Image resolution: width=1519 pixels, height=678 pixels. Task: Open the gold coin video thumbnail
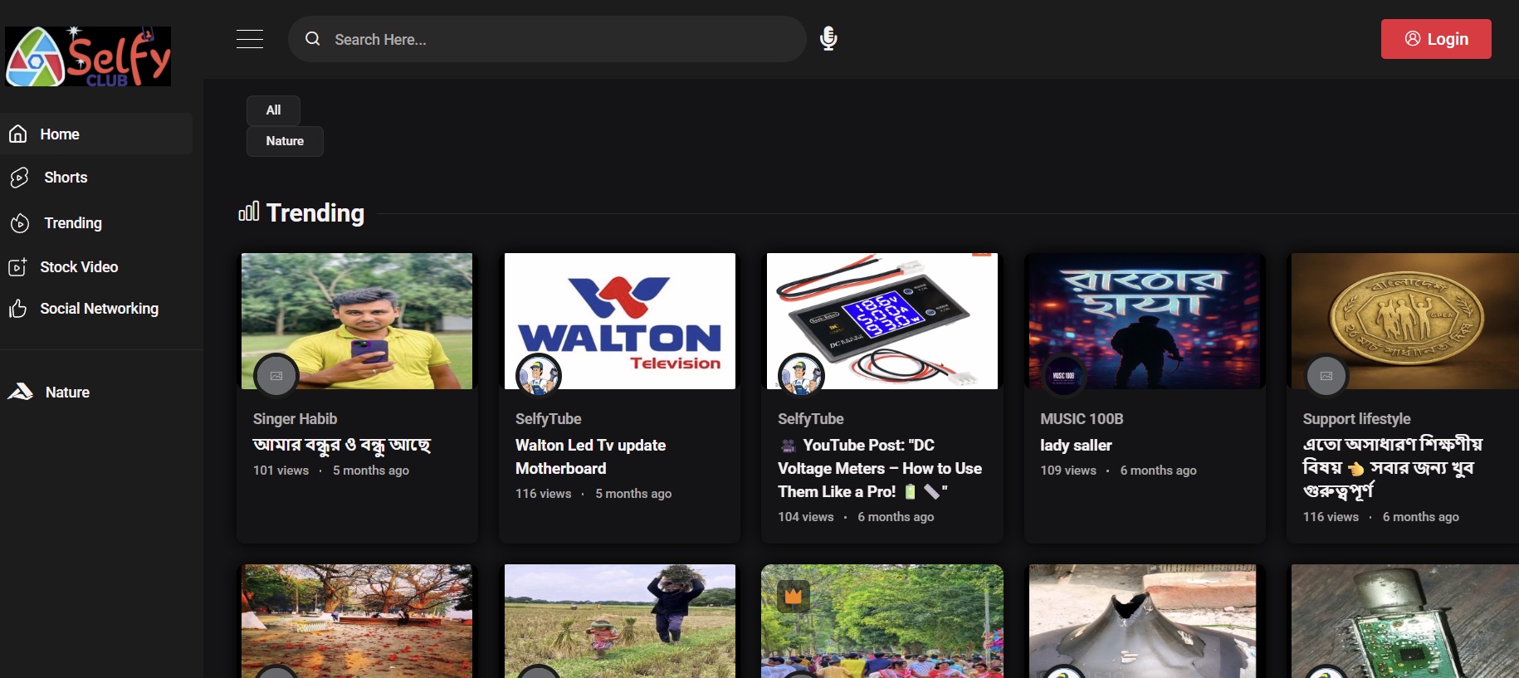click(1405, 321)
